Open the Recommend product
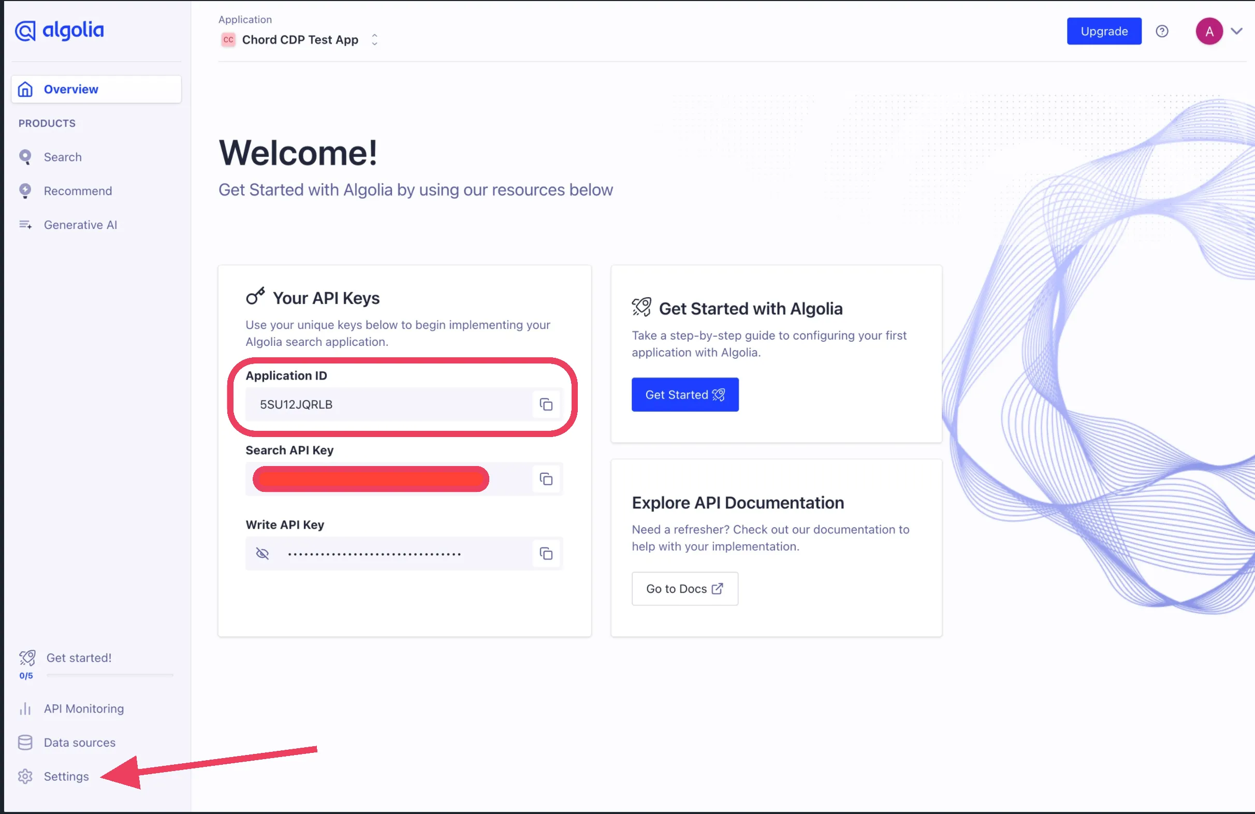This screenshot has width=1255, height=814. [x=78, y=191]
